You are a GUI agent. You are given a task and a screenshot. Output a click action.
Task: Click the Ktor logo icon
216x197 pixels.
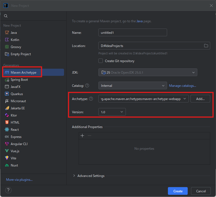tap(7, 115)
